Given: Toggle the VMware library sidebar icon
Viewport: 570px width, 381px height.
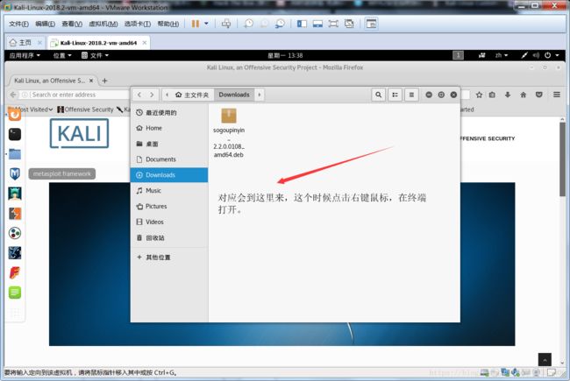Looking at the screenshot, I should point(302,24).
